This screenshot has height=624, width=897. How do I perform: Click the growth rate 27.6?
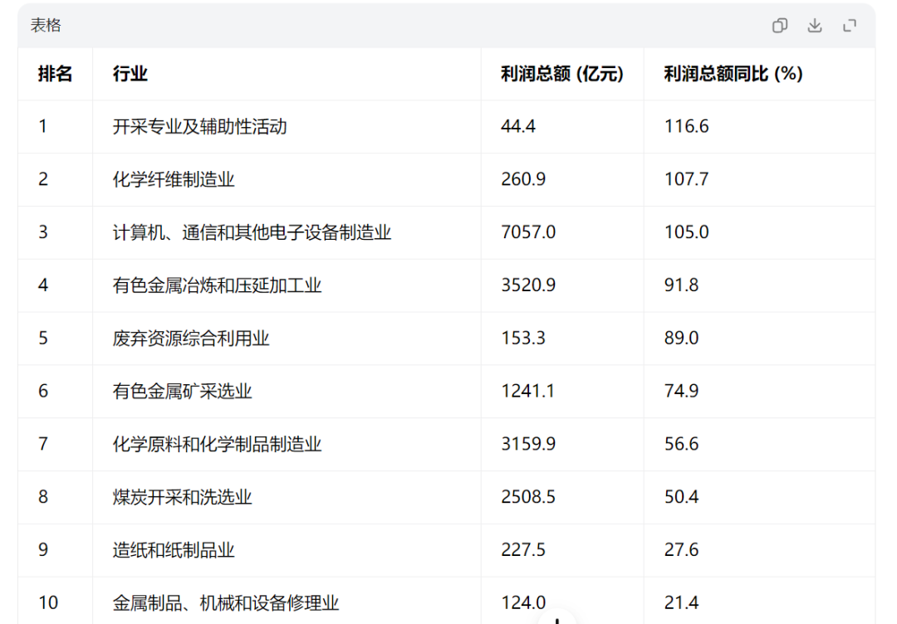681,550
